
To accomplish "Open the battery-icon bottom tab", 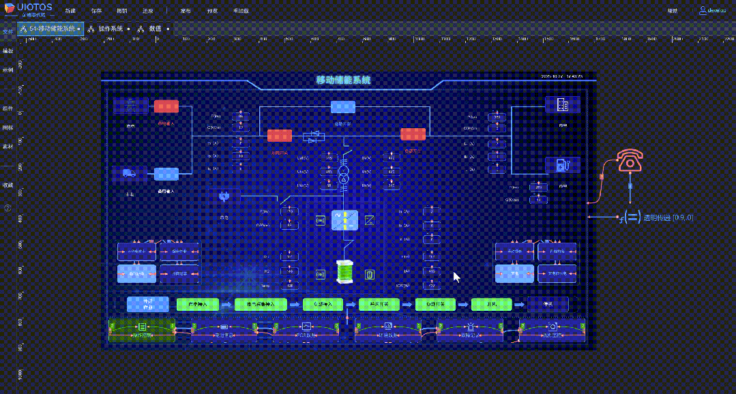I will [x=224, y=330].
